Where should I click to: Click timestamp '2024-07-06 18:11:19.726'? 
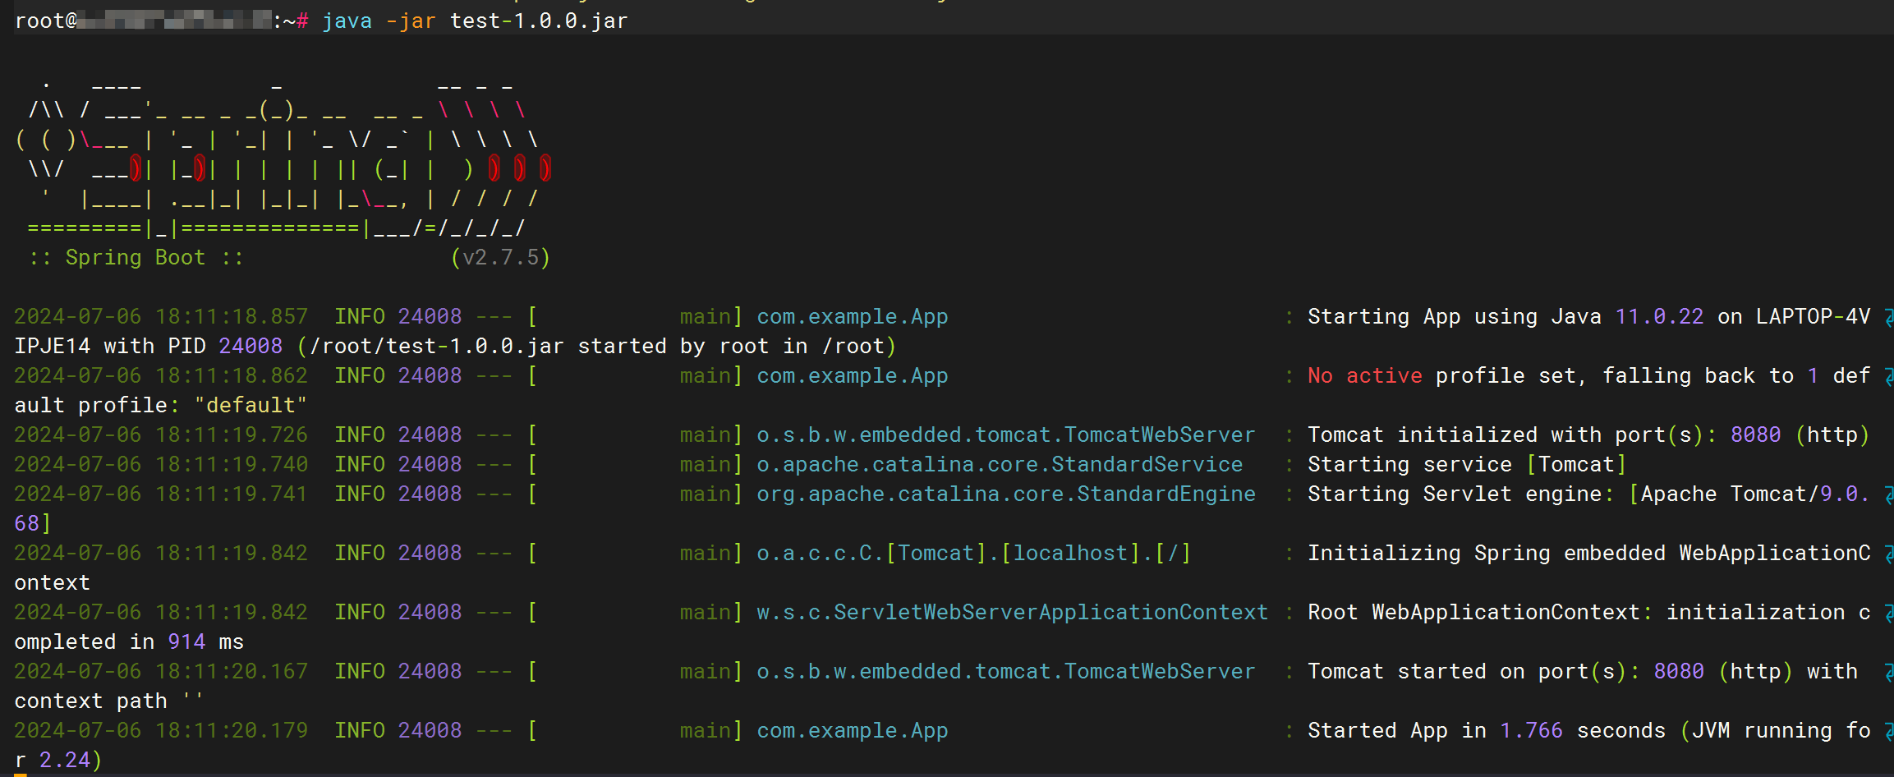pyautogui.click(x=161, y=434)
